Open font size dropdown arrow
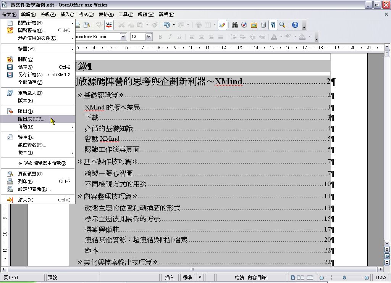The height and width of the screenshot is (283, 391). 149,37
